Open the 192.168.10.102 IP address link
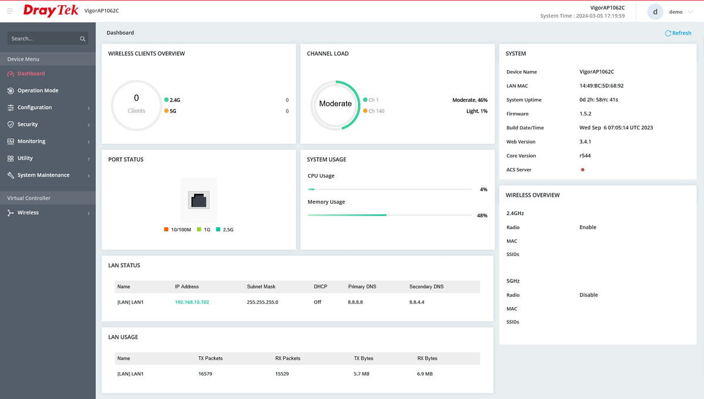This screenshot has width=704, height=399. point(192,302)
